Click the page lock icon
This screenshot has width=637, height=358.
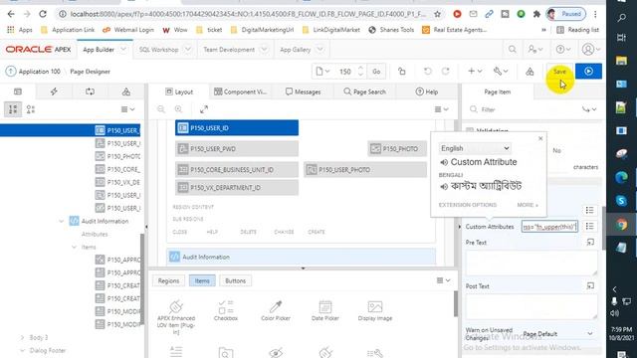coord(402,72)
